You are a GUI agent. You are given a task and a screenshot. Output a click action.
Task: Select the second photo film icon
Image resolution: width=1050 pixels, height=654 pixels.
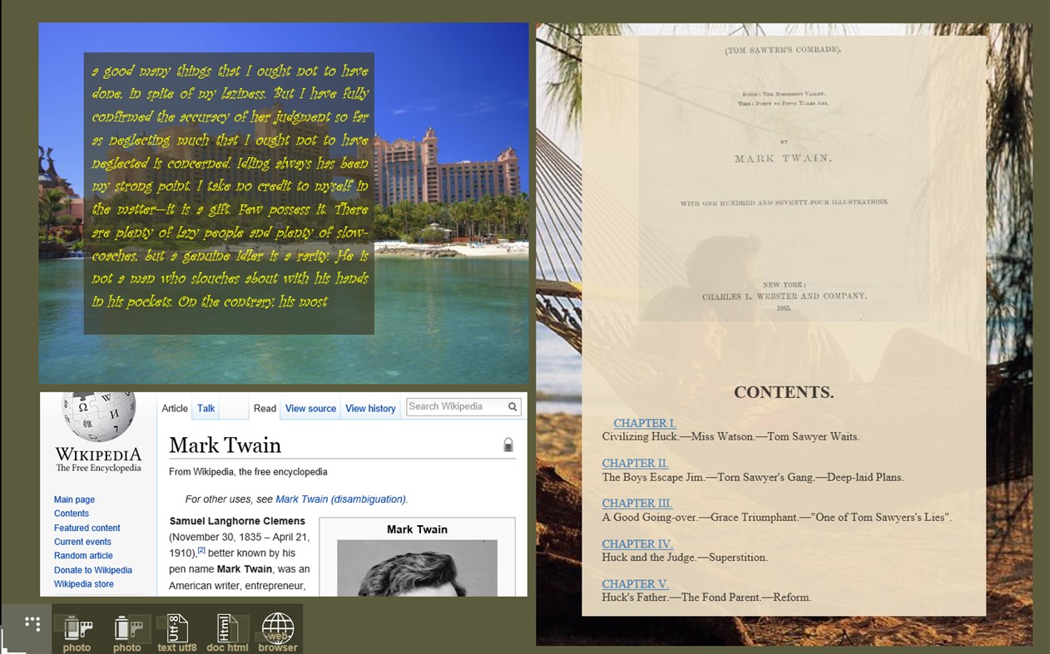126,630
